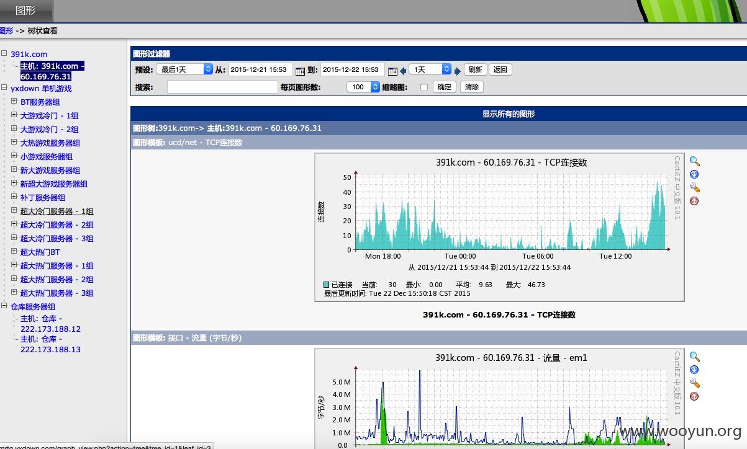Open the 每页图形数 dropdown showing 100
Image resolution: width=747 pixels, height=449 pixels.
point(363,87)
